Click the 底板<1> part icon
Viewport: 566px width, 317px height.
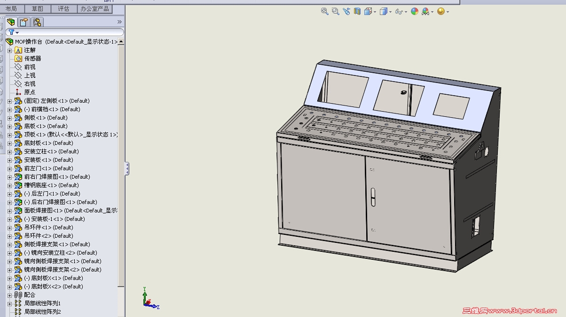pyautogui.click(x=18, y=126)
